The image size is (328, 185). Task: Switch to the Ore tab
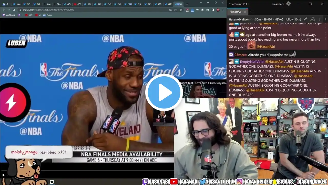tap(47, 4)
